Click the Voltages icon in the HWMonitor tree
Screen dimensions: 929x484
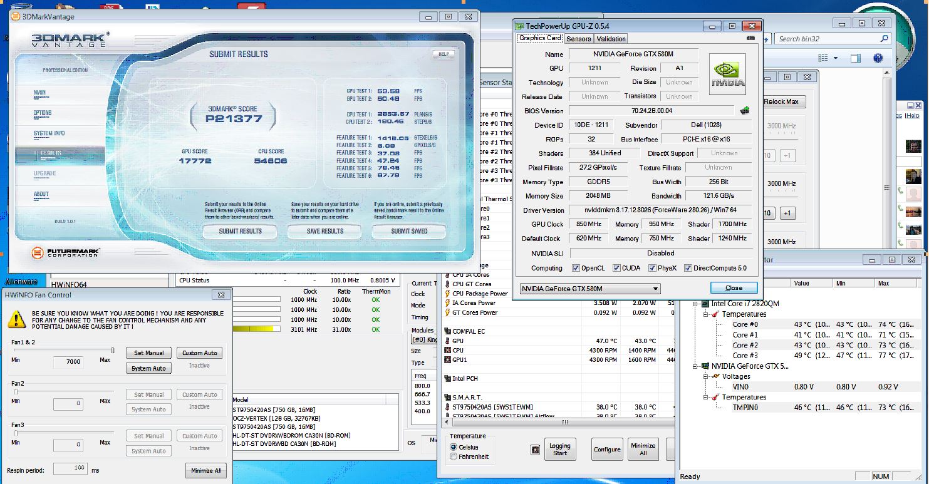[715, 376]
